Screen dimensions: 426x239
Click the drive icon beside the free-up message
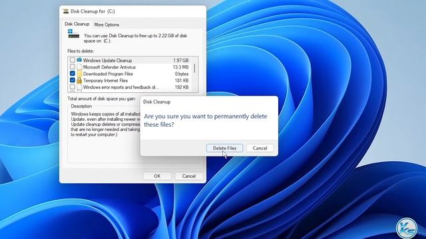(73, 34)
